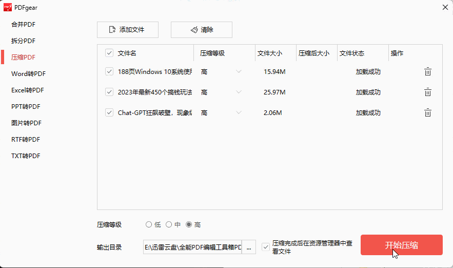This screenshot has height=268, width=453.
Task: Delete the 2023年最新450个搞钱玩法 file row
Action: coord(427,92)
